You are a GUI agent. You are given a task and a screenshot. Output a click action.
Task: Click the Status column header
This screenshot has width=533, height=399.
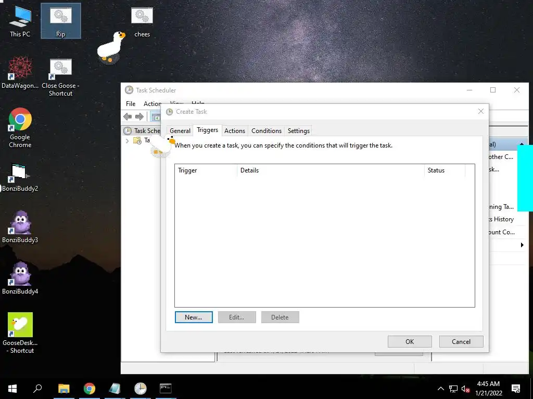click(445, 170)
